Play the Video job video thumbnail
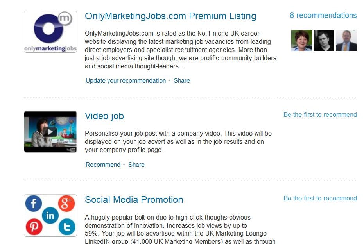 [50, 132]
